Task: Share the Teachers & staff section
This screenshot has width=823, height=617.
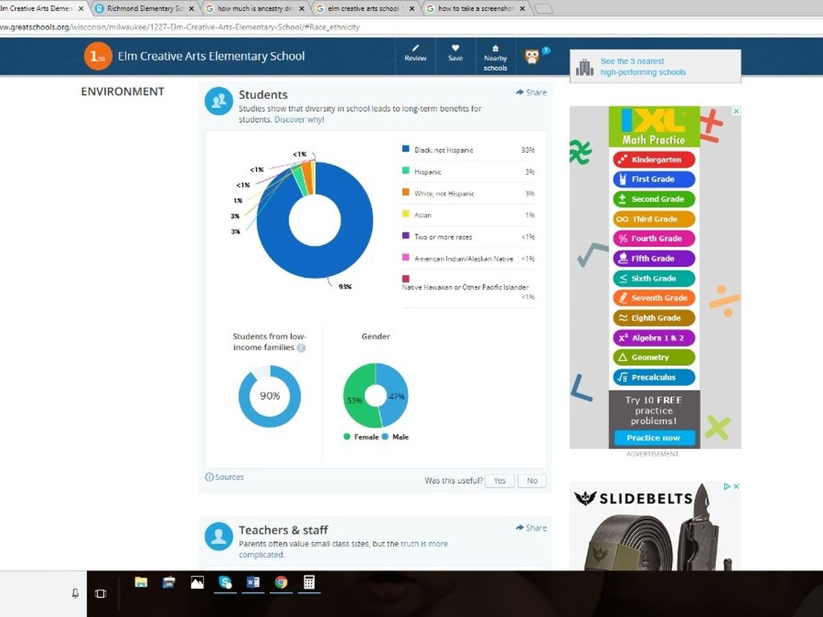Action: 532,528
